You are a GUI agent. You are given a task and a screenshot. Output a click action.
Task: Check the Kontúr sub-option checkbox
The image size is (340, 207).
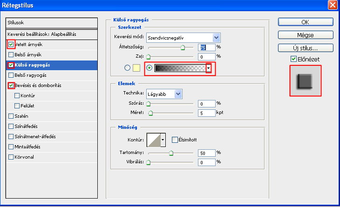pos(17,95)
